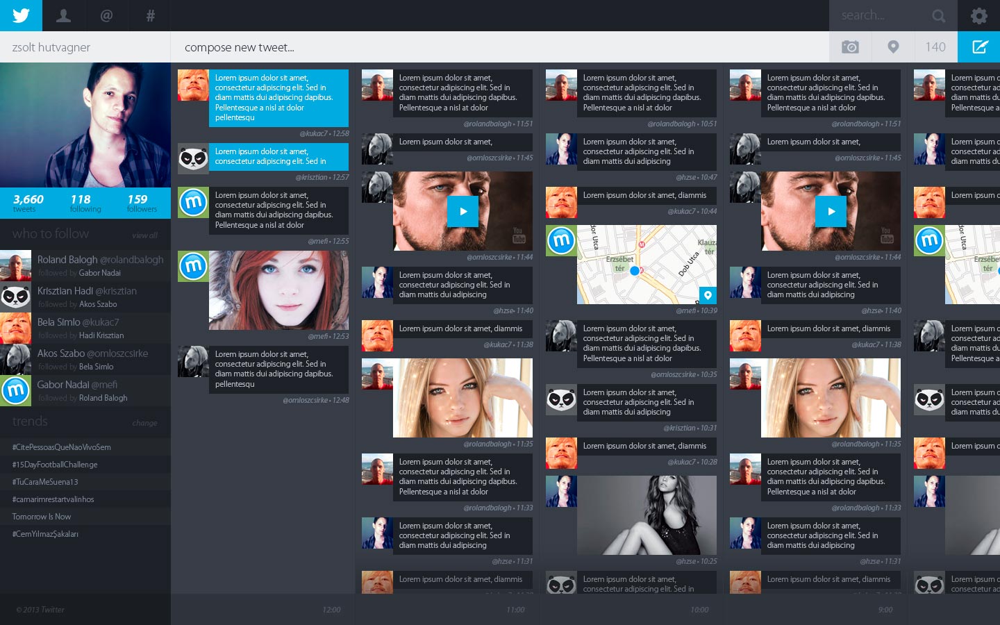1000x625 pixels.
Task: Open red-haired girl photo thumbnail
Action: (278, 290)
